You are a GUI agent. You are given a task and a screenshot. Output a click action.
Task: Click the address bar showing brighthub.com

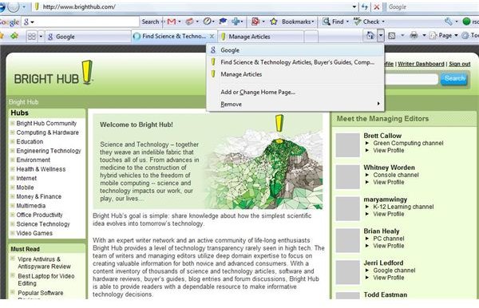click(x=192, y=6)
